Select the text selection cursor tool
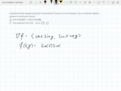This screenshot has width=121, height=91. click(x=31, y=2)
